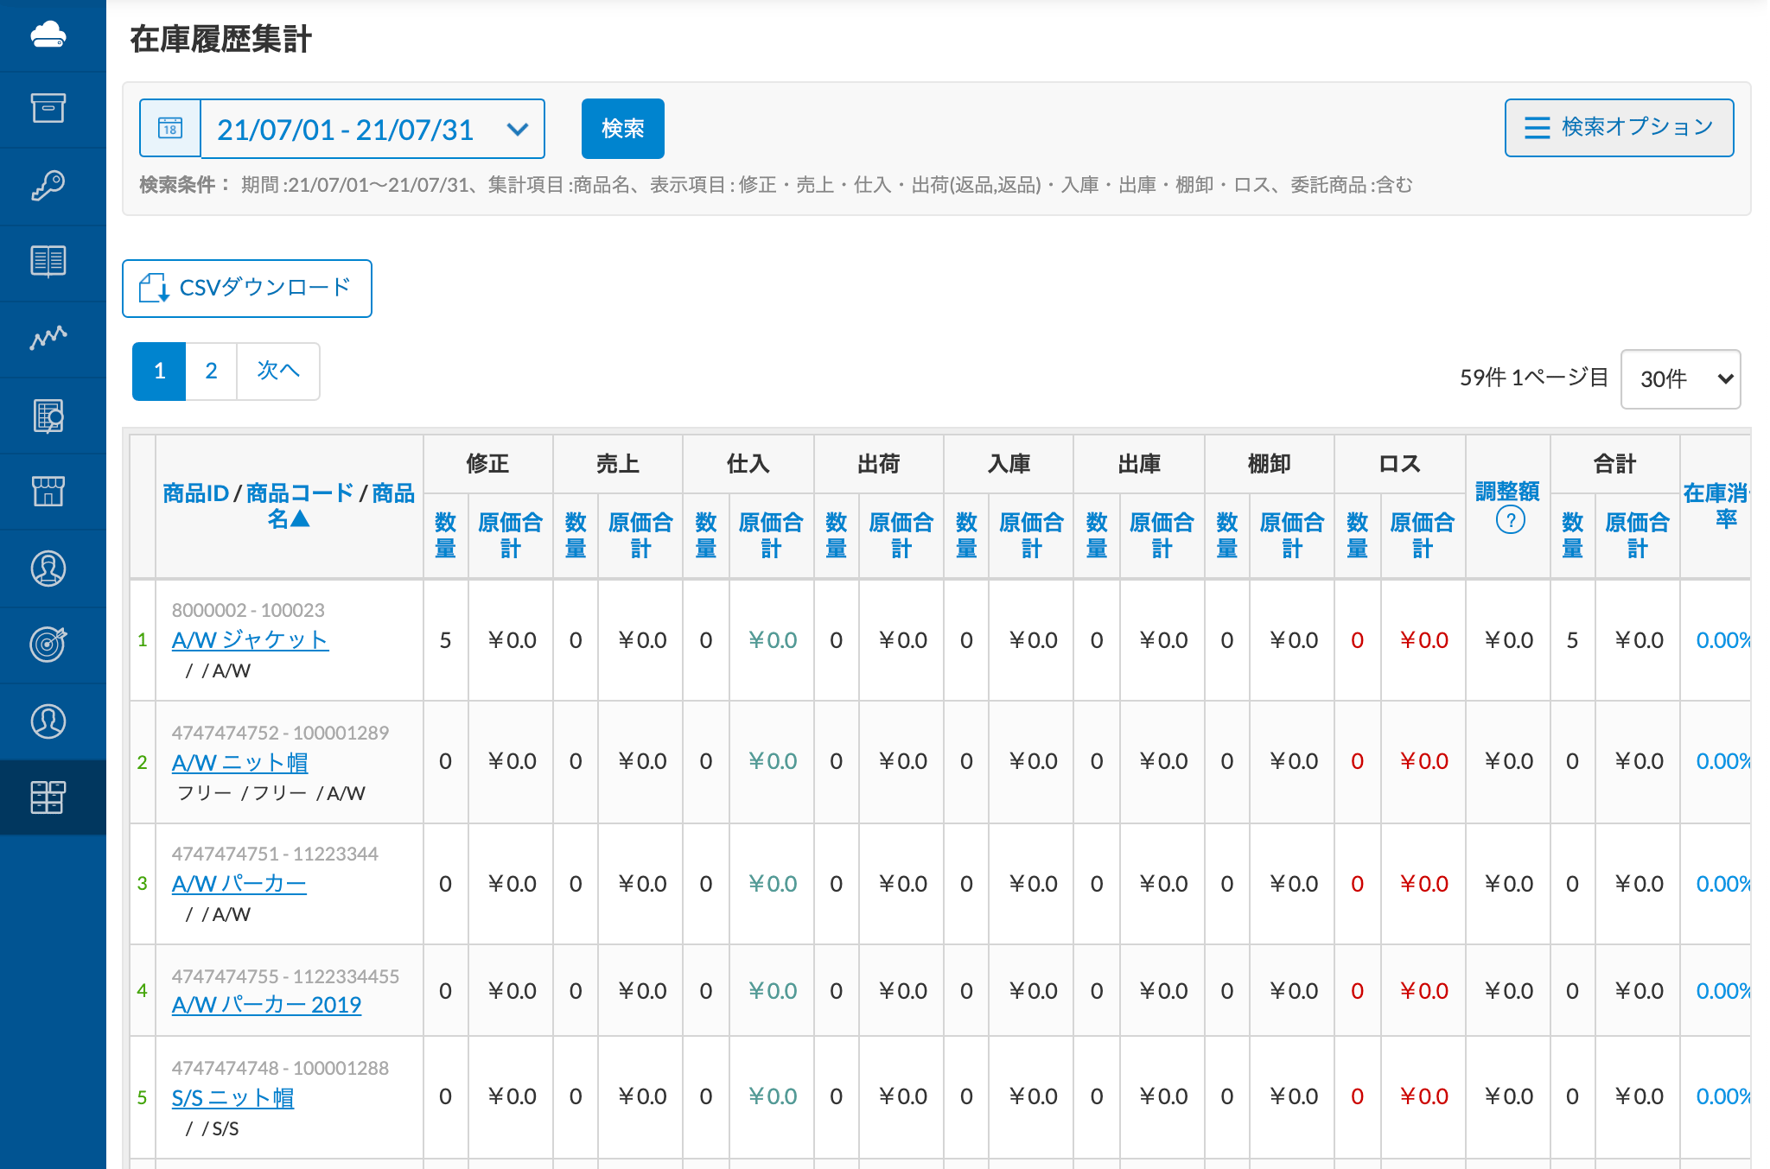Open the A/W ジャケット product link
The height and width of the screenshot is (1169, 1770).
250,639
